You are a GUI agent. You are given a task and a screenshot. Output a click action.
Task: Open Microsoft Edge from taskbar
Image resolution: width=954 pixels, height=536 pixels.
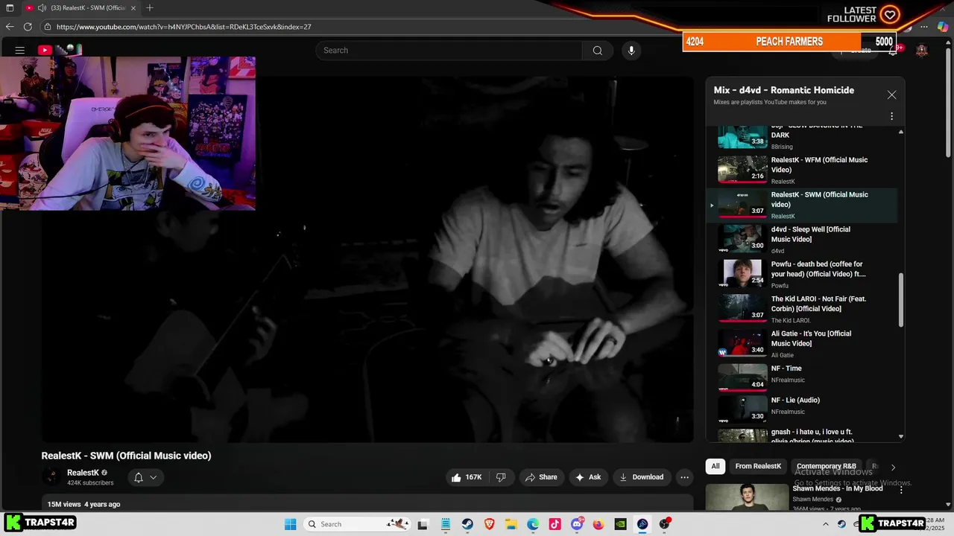pyautogui.click(x=533, y=524)
